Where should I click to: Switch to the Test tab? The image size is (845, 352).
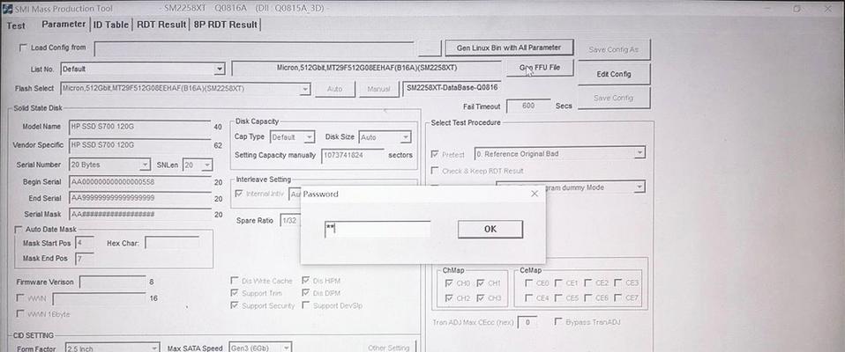click(16, 26)
